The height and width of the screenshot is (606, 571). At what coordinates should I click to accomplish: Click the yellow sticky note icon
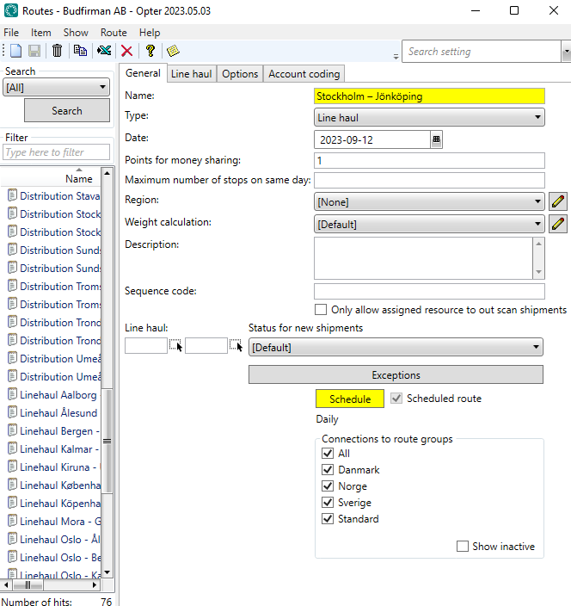[x=172, y=51]
